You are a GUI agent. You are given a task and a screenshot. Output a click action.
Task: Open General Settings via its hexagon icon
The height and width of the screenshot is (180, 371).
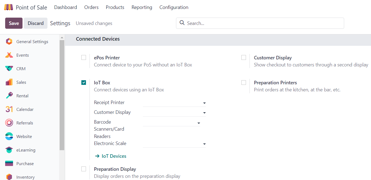(x=9, y=41)
